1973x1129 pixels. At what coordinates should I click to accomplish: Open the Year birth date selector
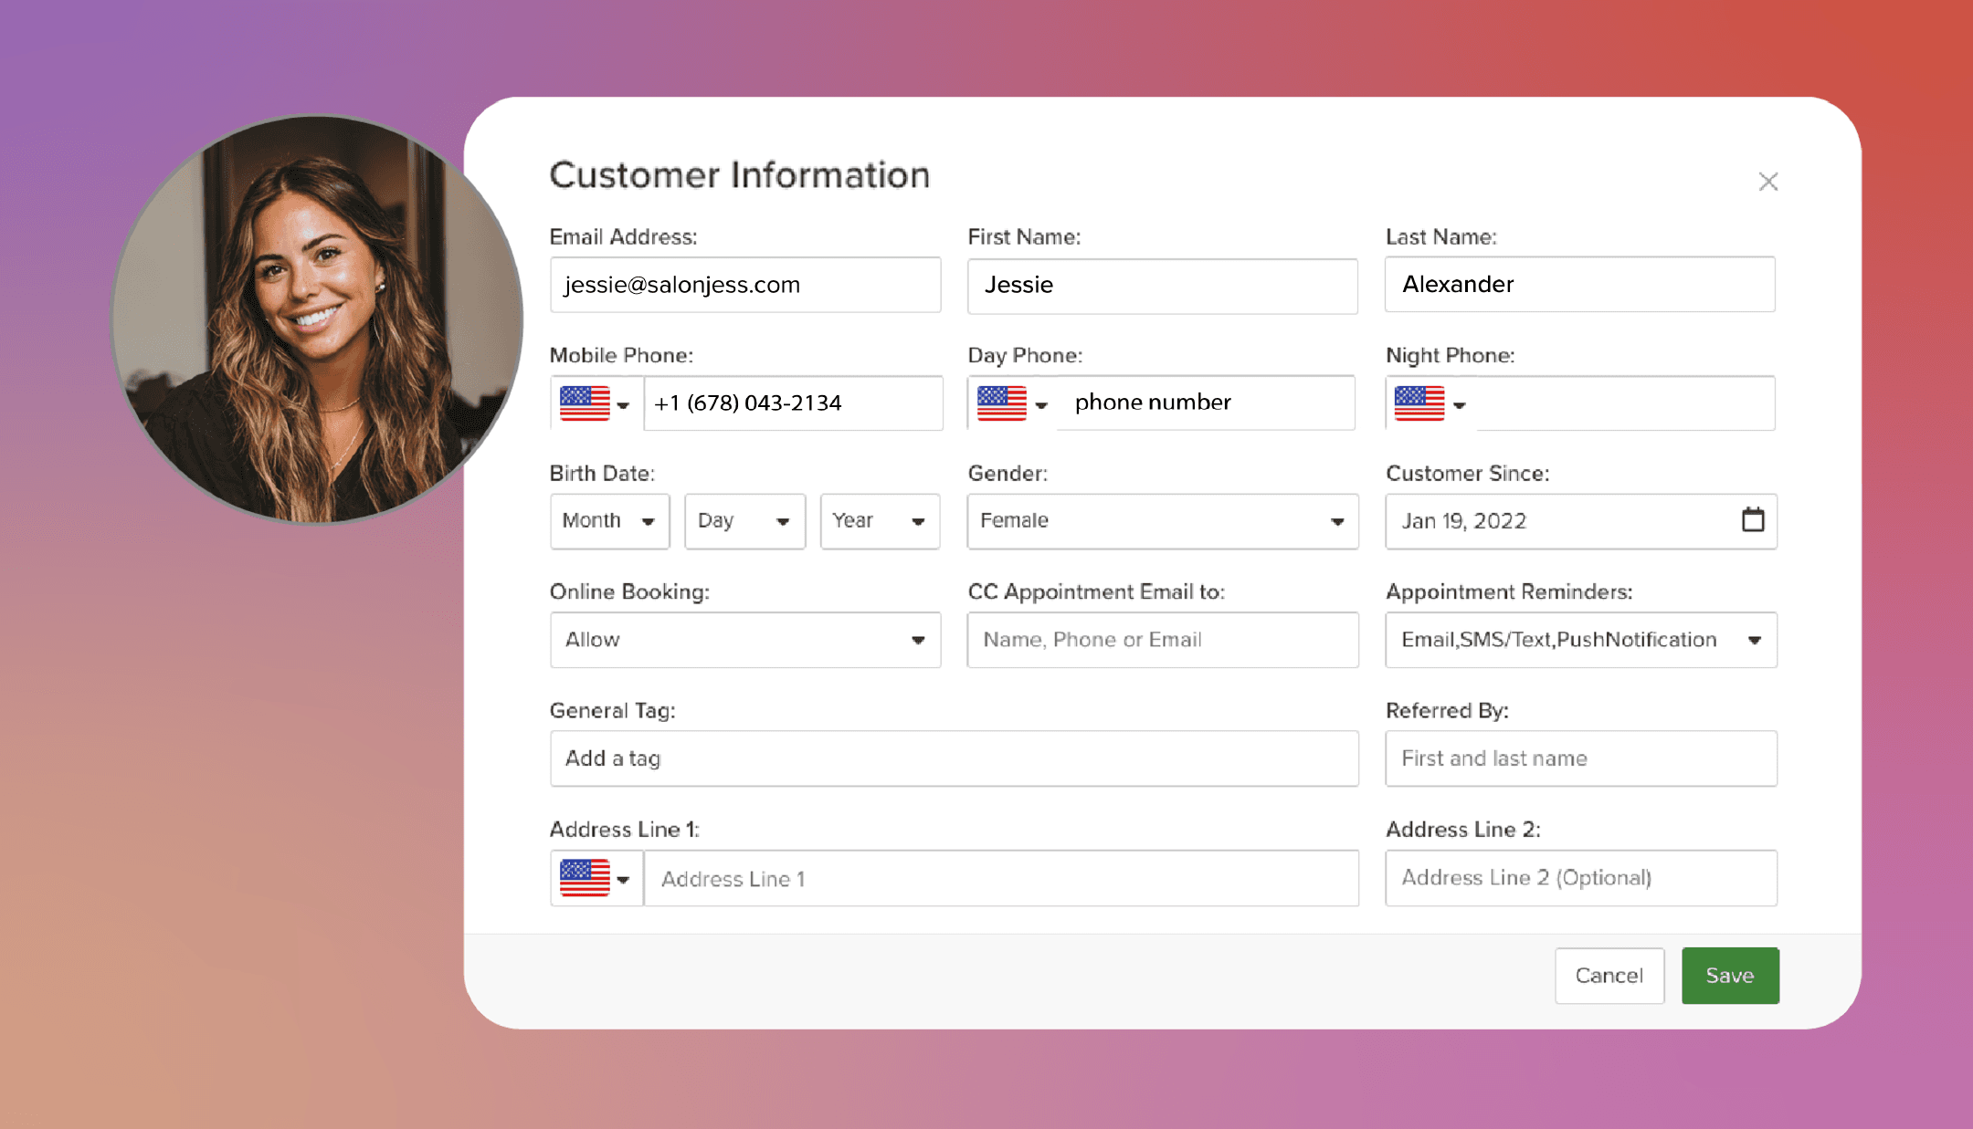[879, 521]
